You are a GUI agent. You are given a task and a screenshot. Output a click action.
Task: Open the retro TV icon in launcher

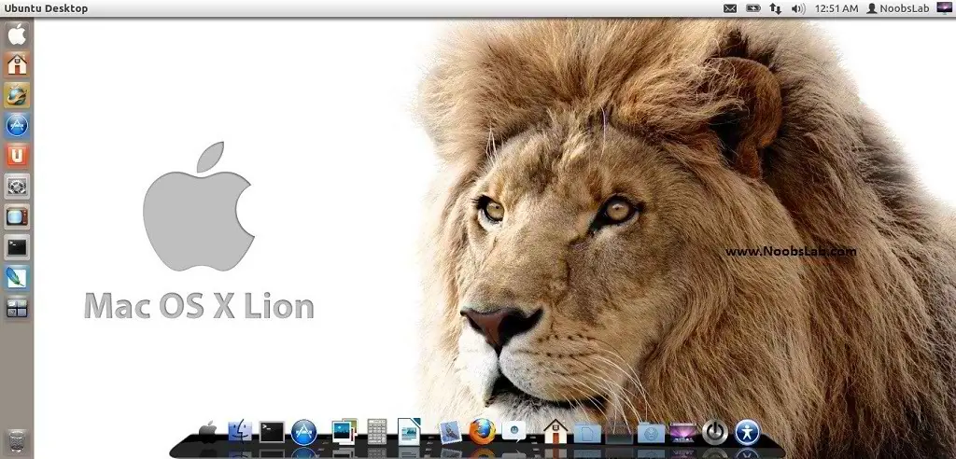17,216
